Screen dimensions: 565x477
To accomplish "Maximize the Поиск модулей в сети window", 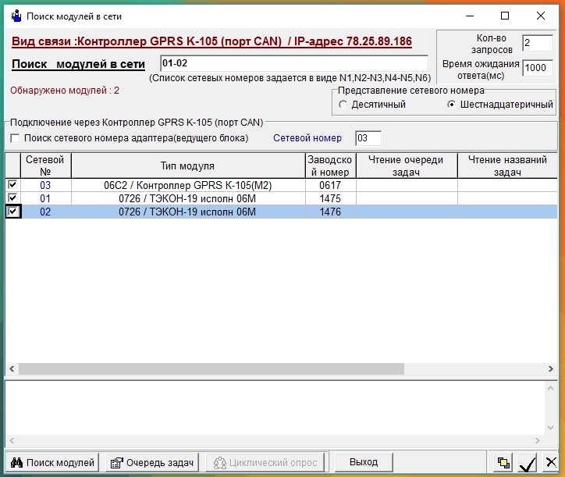I will pyautogui.click(x=505, y=16).
